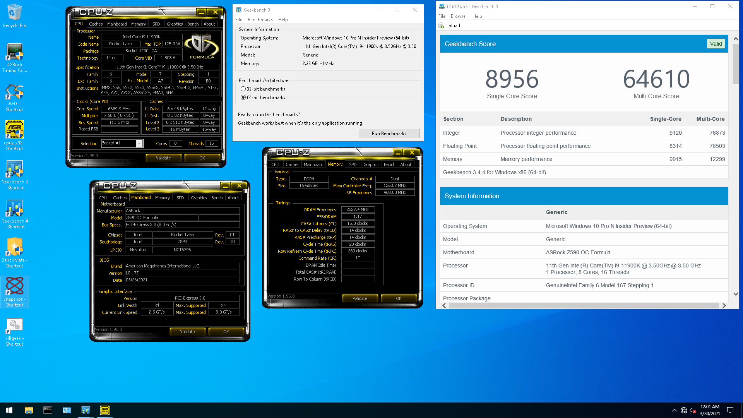This screenshot has width=743, height=418.
Task: Open CPU-Z taskbar icon
Action: coord(104,410)
